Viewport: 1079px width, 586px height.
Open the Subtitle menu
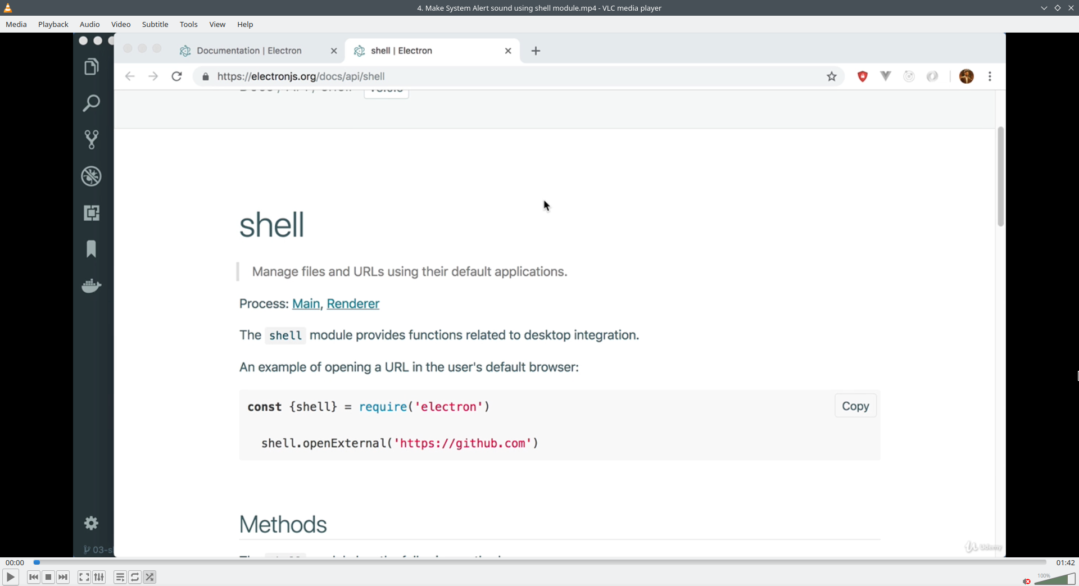(155, 24)
